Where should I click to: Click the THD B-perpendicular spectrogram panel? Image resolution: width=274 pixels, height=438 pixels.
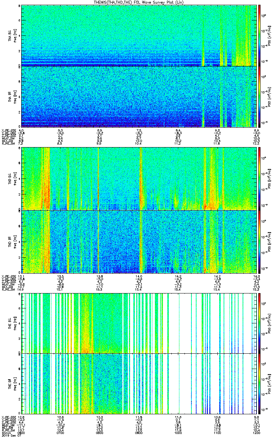click(x=138, y=178)
